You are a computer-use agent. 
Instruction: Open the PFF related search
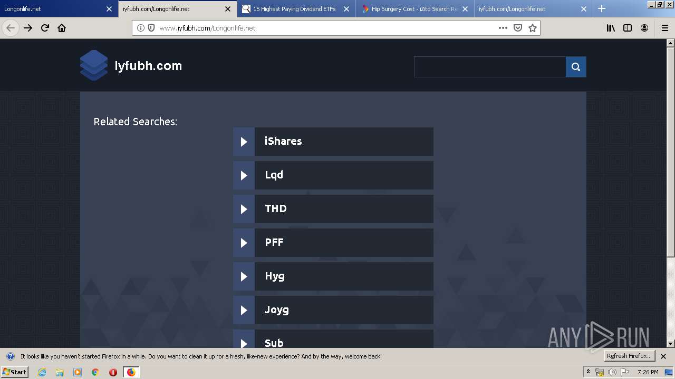pos(333,243)
